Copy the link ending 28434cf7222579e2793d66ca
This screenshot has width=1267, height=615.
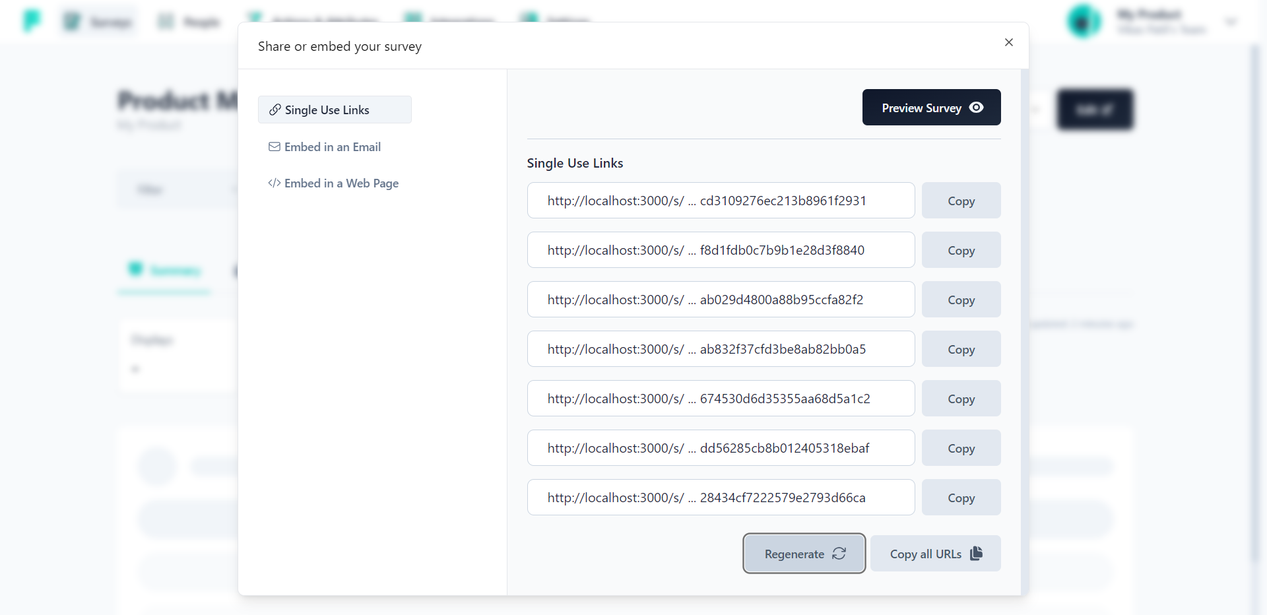(961, 497)
